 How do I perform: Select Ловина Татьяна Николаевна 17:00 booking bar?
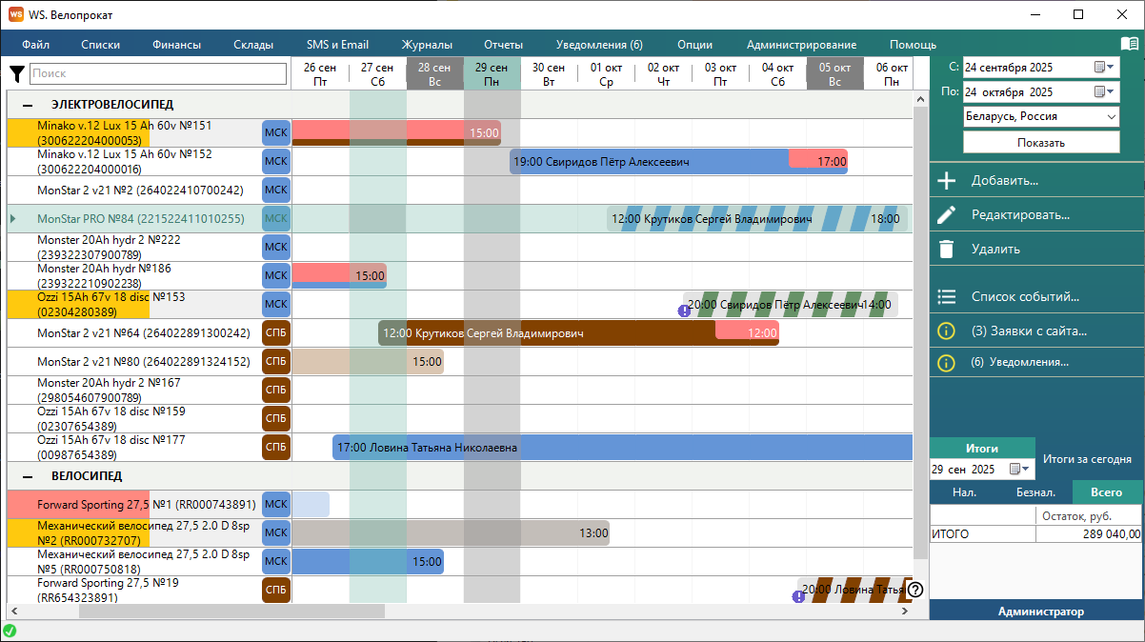(619, 447)
